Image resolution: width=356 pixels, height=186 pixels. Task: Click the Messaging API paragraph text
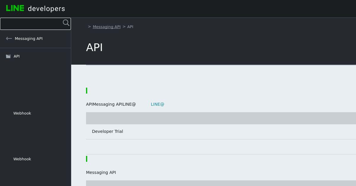101,172
